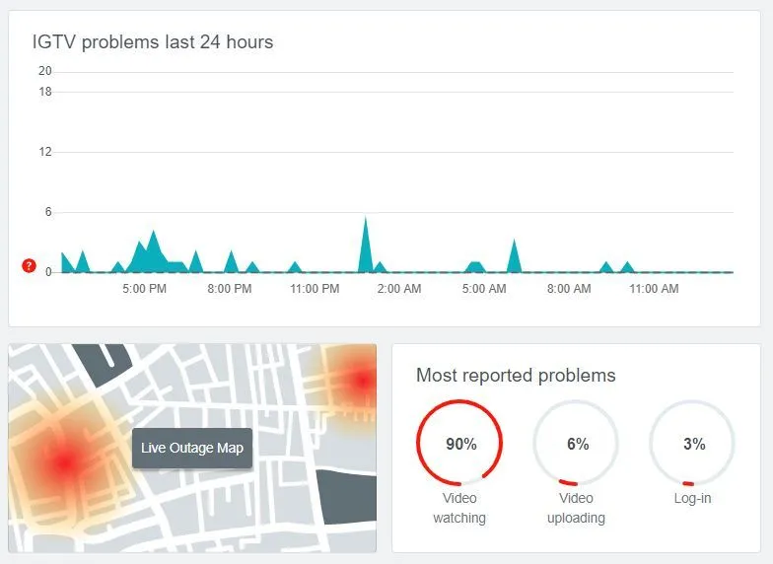Click the y-axis value 6
Image resolution: width=773 pixels, height=564 pixels.
tap(47, 212)
